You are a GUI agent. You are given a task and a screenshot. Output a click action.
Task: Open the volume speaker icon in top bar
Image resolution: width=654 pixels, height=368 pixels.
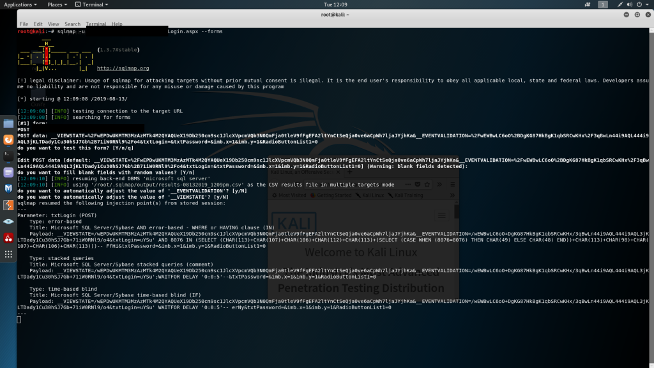coord(629,4)
